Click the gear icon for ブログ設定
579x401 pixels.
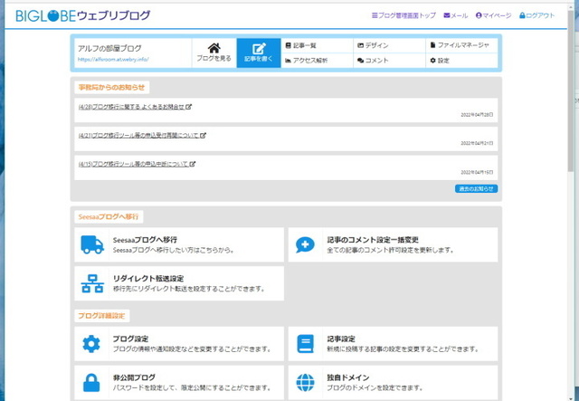pyautogui.click(x=91, y=344)
